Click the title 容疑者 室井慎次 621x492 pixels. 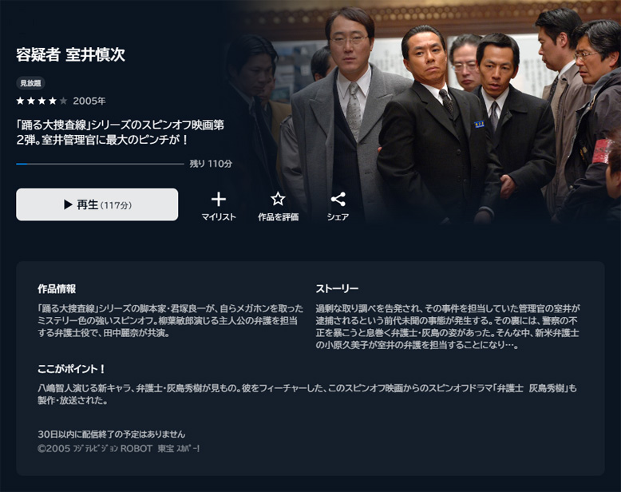[x=70, y=54]
